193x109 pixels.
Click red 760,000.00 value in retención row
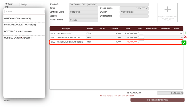(x=132, y=42)
